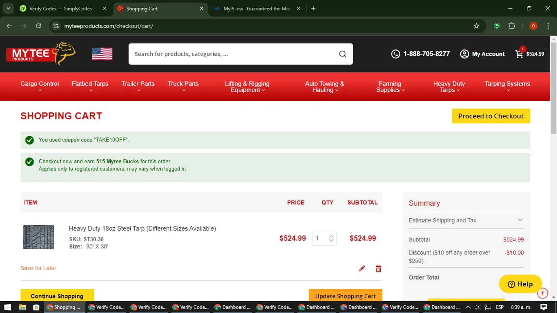Open a new browser tab
The image size is (557, 313).
pyautogui.click(x=313, y=9)
